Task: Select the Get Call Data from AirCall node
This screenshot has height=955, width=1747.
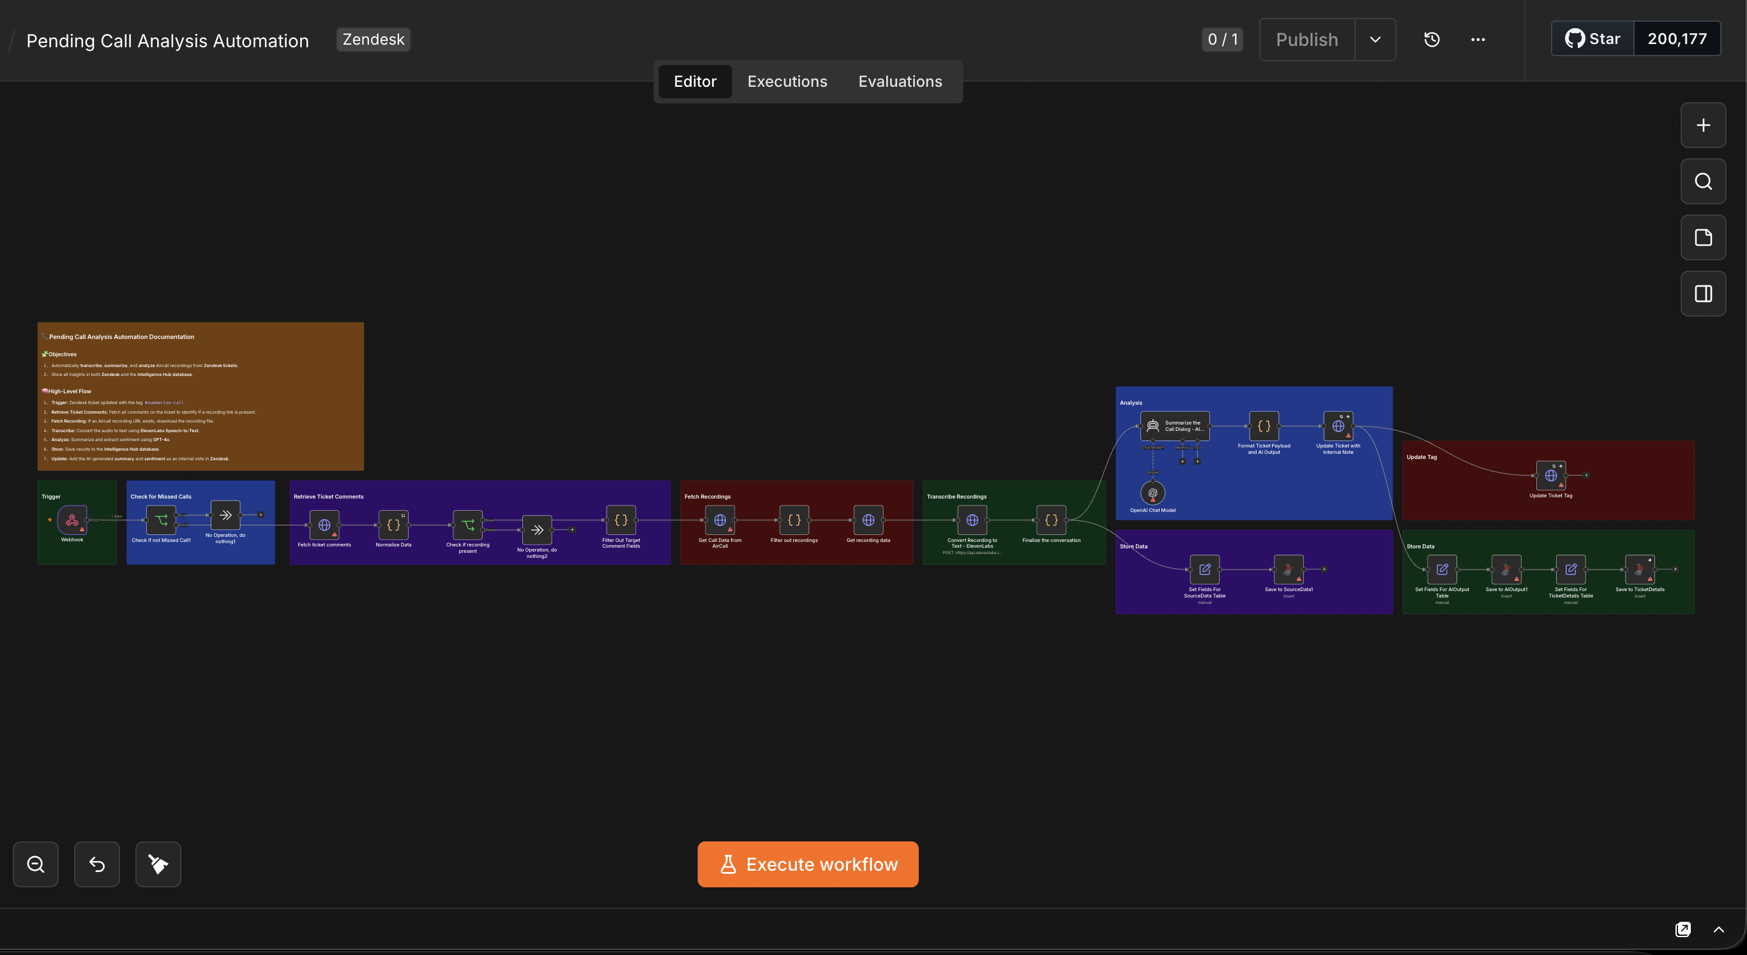Action: click(x=720, y=520)
